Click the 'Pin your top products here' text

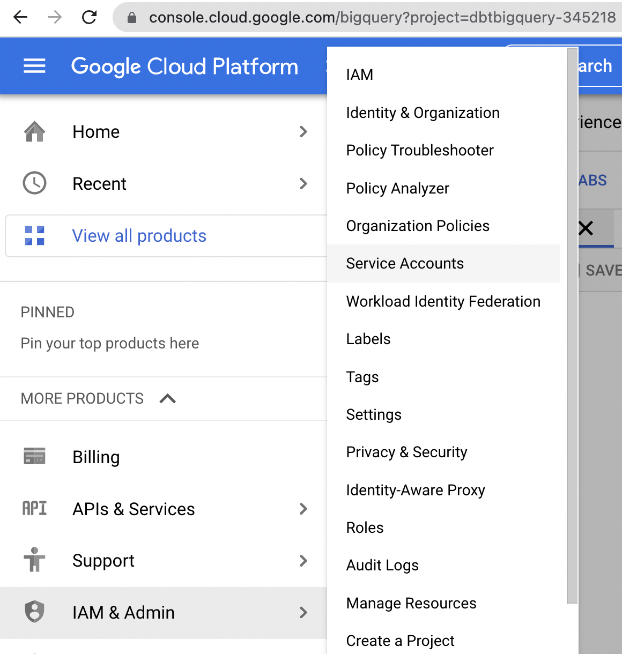click(x=110, y=343)
